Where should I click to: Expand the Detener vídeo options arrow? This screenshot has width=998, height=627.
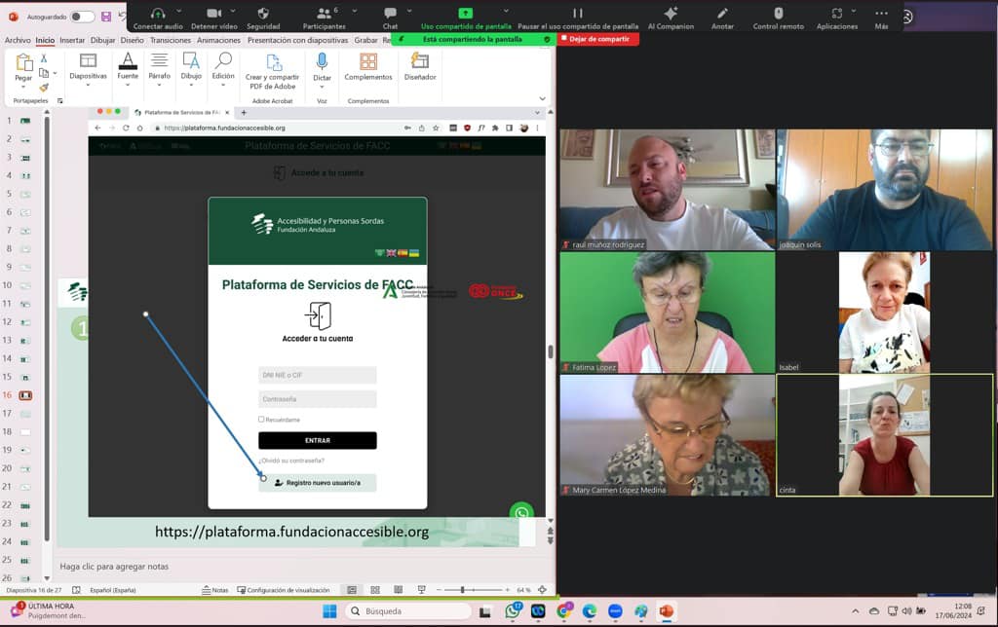(x=233, y=11)
